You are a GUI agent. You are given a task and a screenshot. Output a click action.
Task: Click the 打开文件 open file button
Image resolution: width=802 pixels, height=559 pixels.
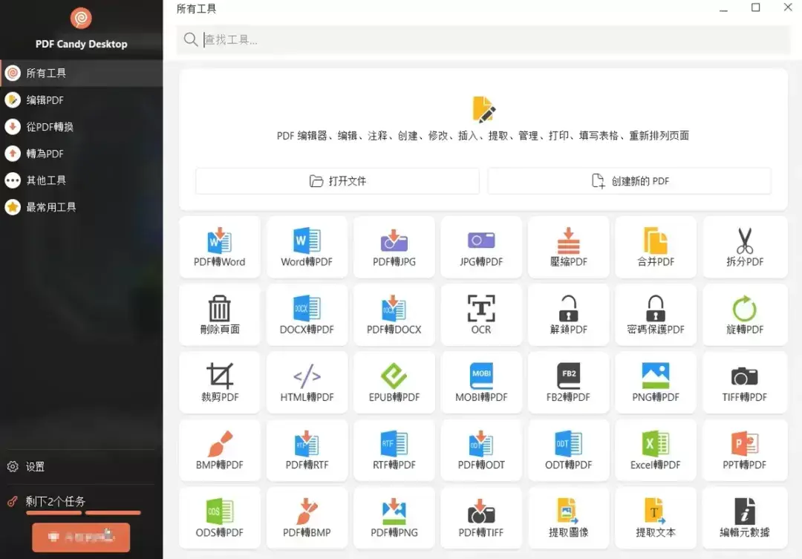(336, 180)
